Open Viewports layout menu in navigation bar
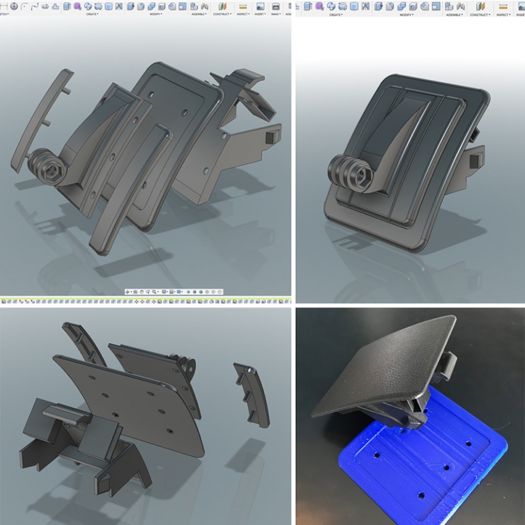The height and width of the screenshot is (525, 525). pyautogui.click(x=178, y=292)
